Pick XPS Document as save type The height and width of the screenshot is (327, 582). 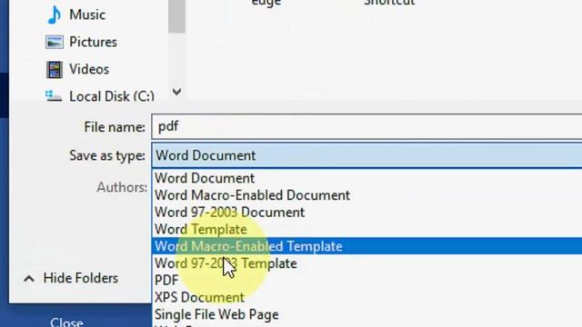pos(366,298)
